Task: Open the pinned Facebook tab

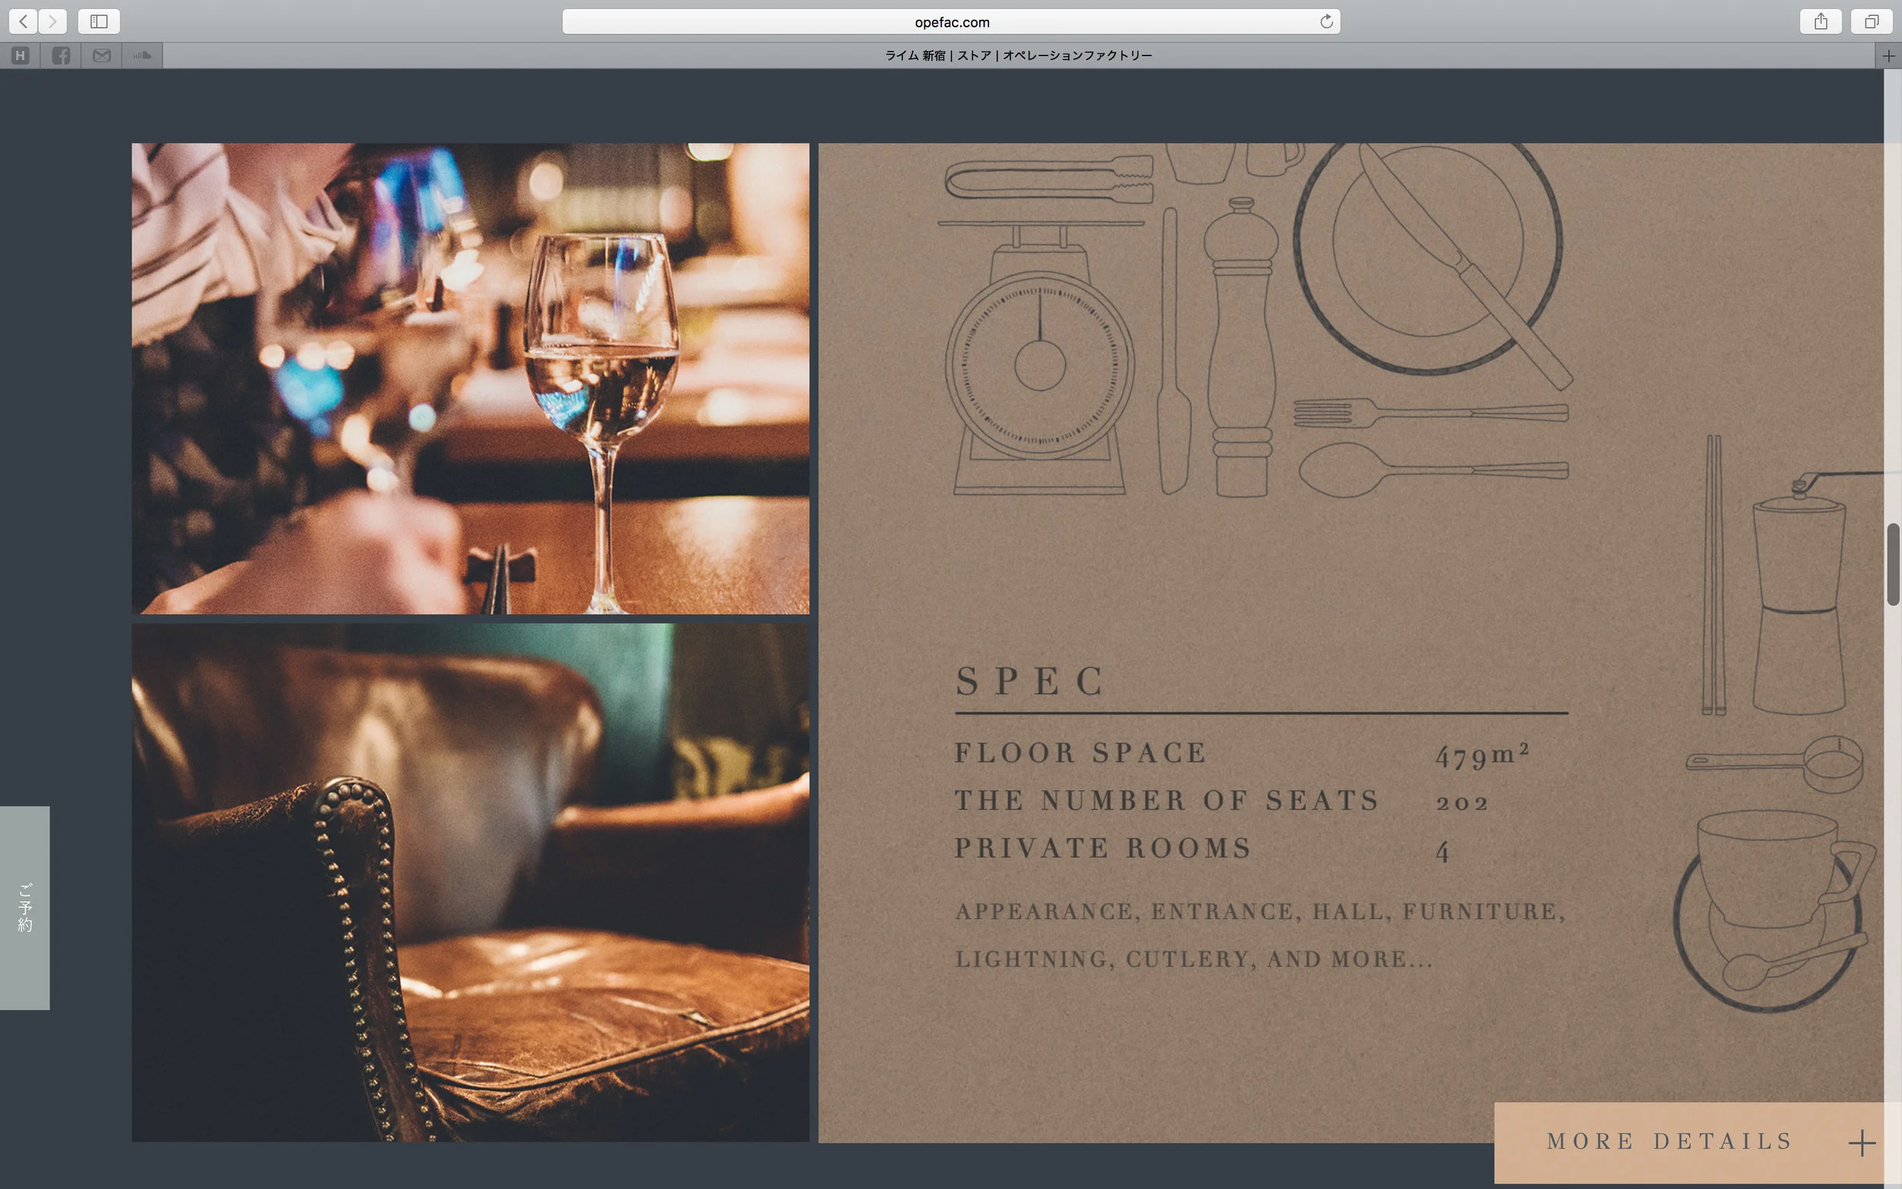Action: [x=61, y=56]
